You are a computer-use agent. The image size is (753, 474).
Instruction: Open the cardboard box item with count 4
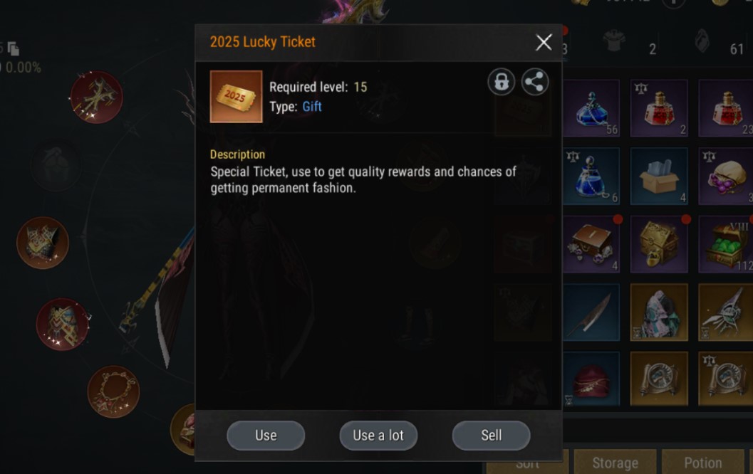(659, 177)
